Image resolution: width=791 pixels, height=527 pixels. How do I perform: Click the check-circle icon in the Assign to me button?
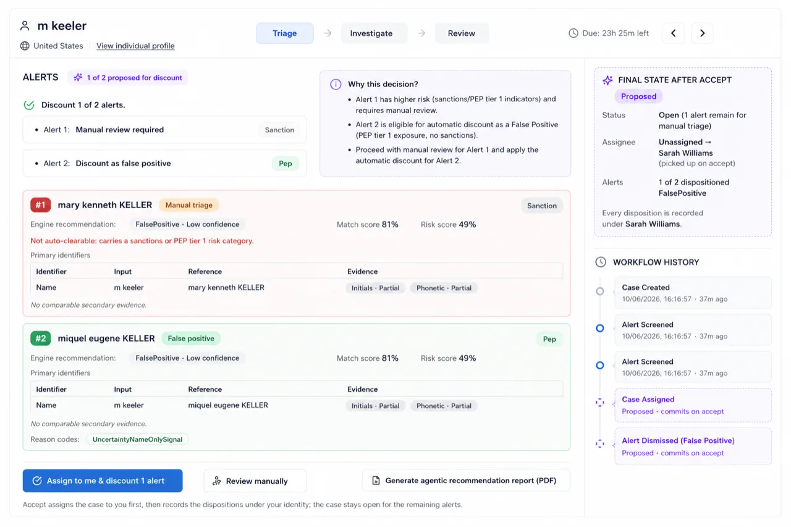pyautogui.click(x=37, y=481)
